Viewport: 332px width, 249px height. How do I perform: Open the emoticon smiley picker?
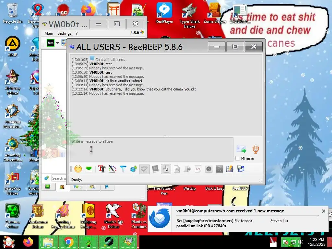(78, 169)
